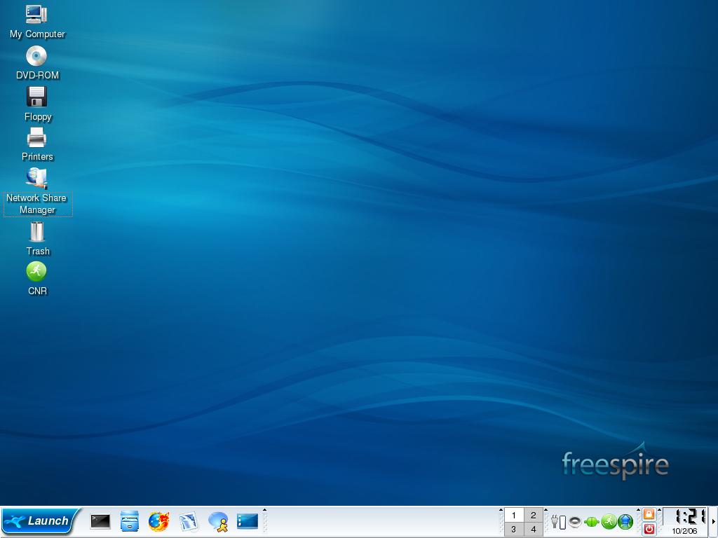Viewport: 718px width, 538px height.
Task: Switch to virtual desktop 4
Action: click(x=533, y=530)
